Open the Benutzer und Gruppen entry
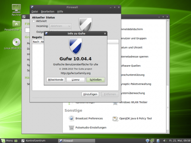The image size is (191, 143). pyautogui.click(x=134, y=39)
